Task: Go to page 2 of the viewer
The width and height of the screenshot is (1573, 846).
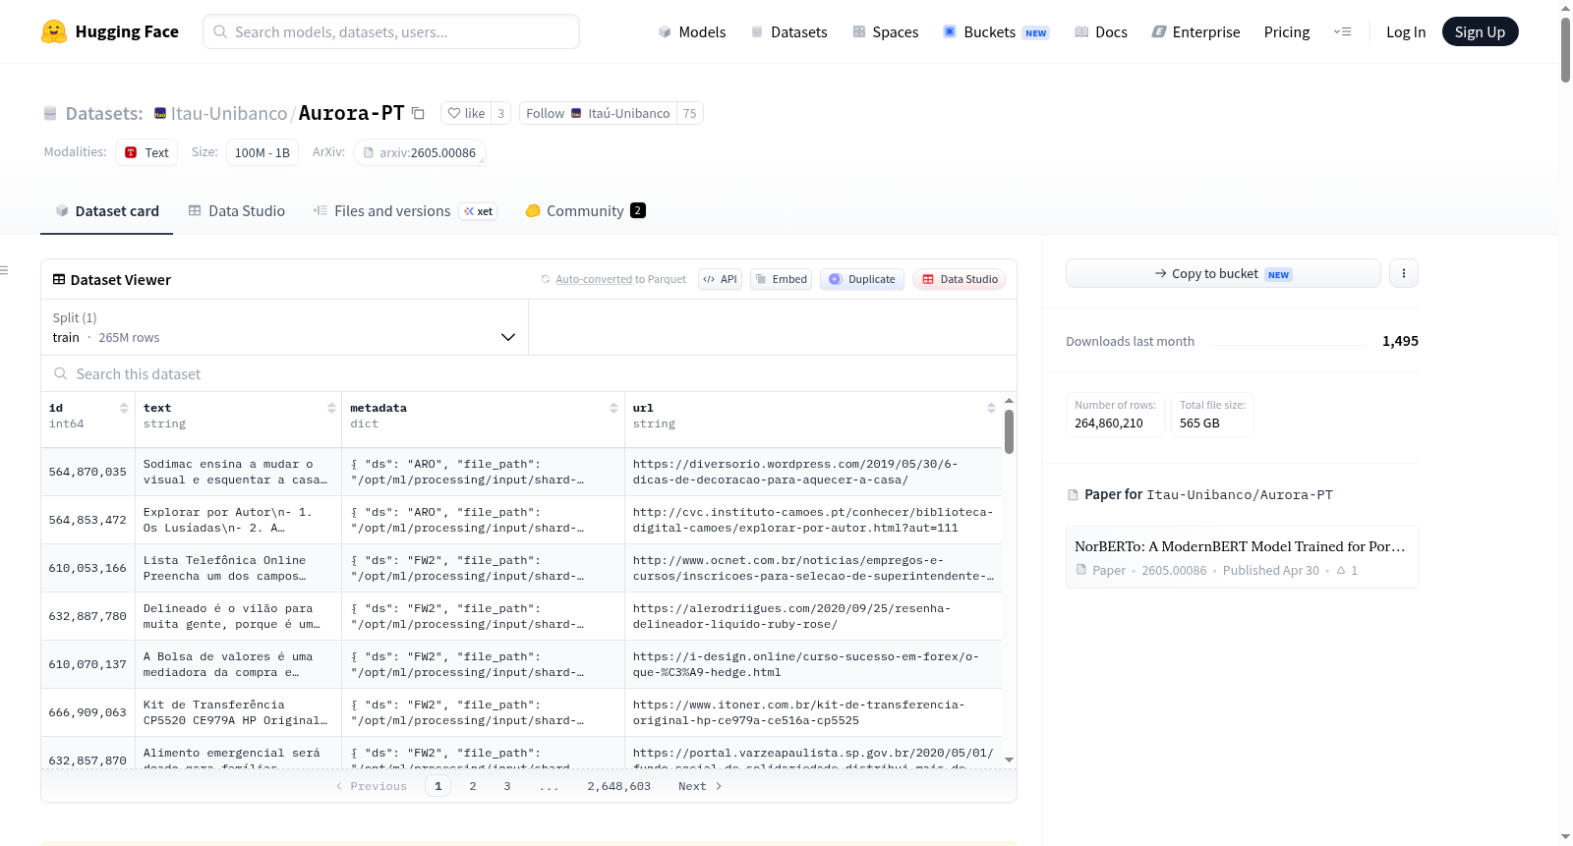Action: coord(473,786)
